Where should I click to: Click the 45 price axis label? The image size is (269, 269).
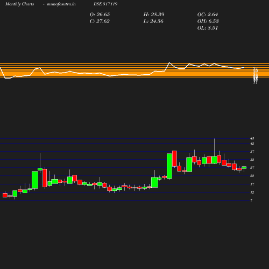coord(252,138)
